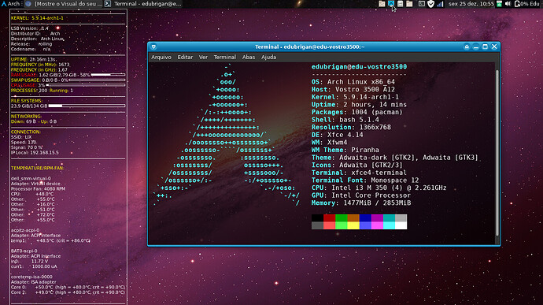This screenshot has width=543, height=305.
Task: Open the Edu user menu in the panel
Action: [534, 4]
